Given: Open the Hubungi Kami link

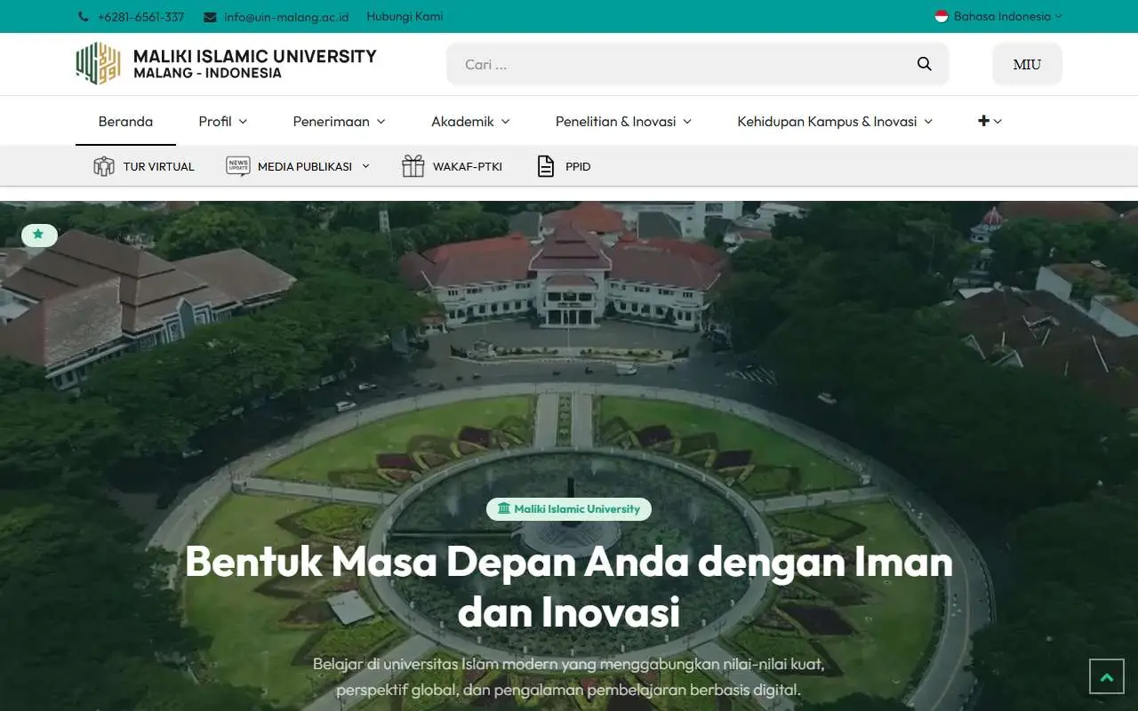Looking at the screenshot, I should [405, 16].
